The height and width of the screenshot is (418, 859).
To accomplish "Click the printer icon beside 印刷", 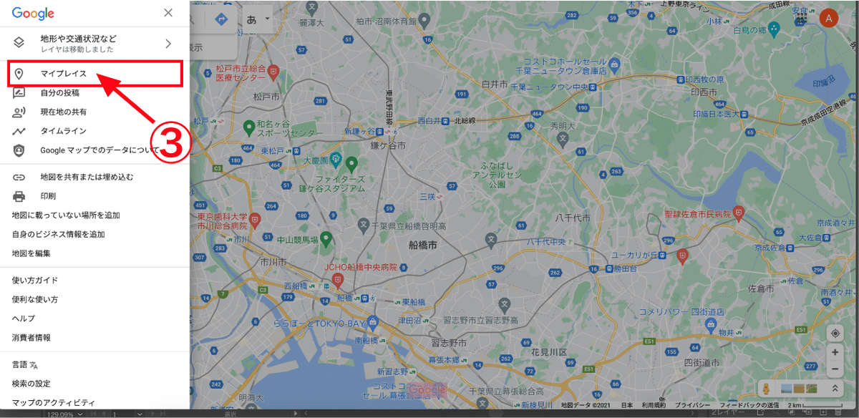I will [19, 196].
